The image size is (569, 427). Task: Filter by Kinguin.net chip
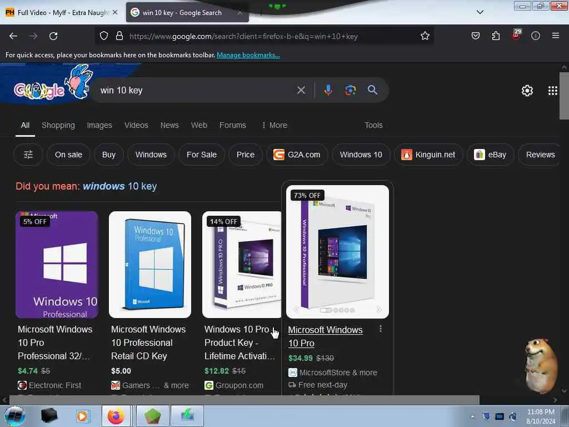pyautogui.click(x=428, y=155)
